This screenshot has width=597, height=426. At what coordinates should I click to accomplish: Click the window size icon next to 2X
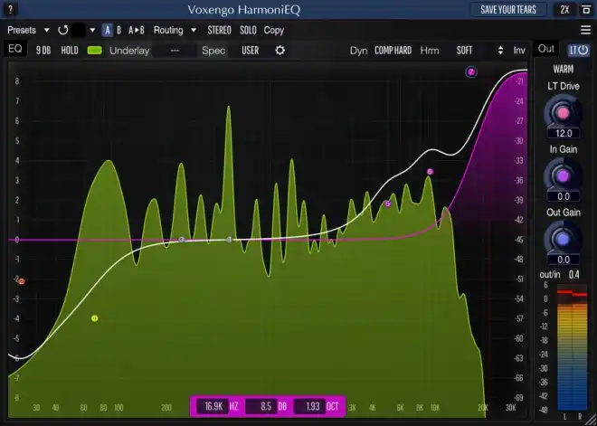pyautogui.click(x=586, y=10)
